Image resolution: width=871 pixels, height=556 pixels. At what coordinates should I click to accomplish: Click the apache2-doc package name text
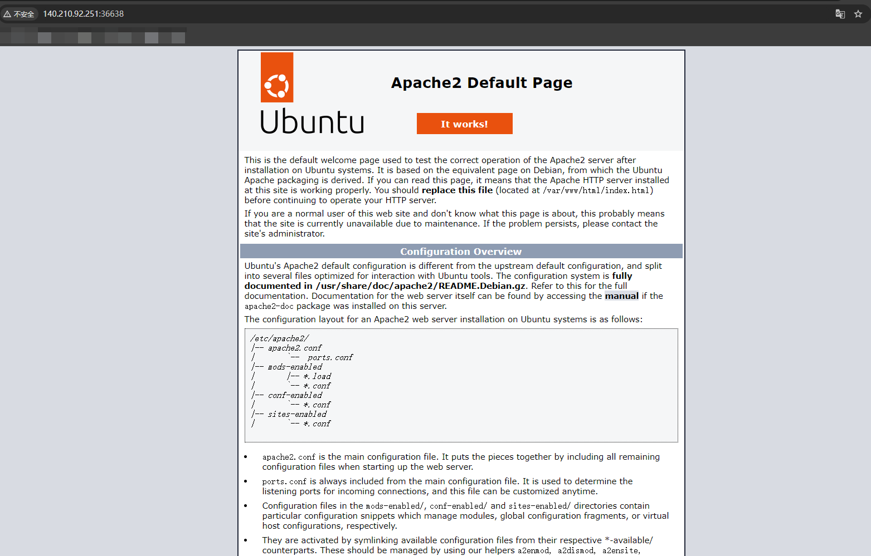269,306
